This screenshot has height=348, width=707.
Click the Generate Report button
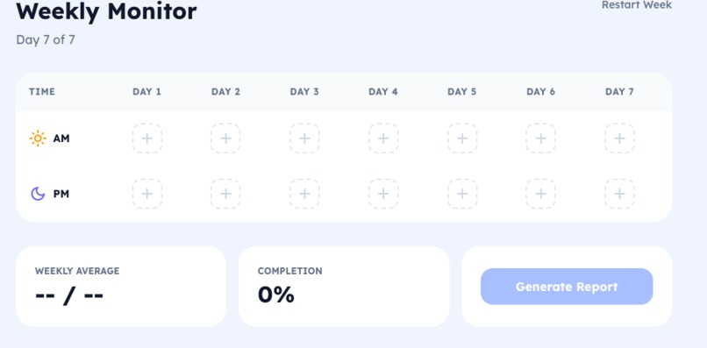(x=567, y=287)
